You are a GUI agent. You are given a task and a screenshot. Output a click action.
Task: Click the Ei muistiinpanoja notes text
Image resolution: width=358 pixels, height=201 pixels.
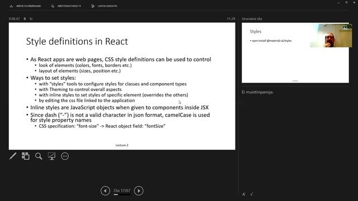click(257, 92)
